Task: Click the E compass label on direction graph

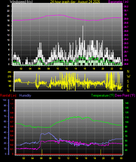Action: tap(128, 86)
